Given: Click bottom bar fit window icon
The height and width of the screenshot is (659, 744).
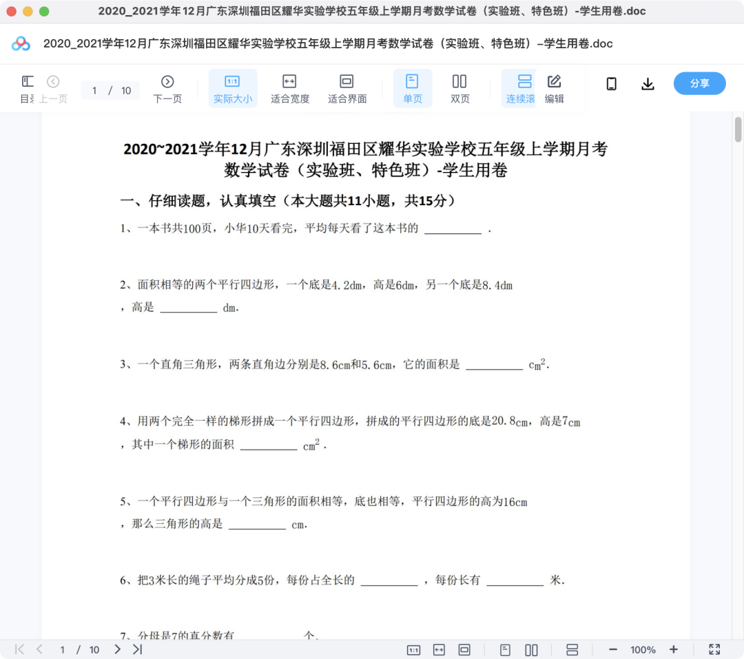Looking at the screenshot, I should 464,650.
